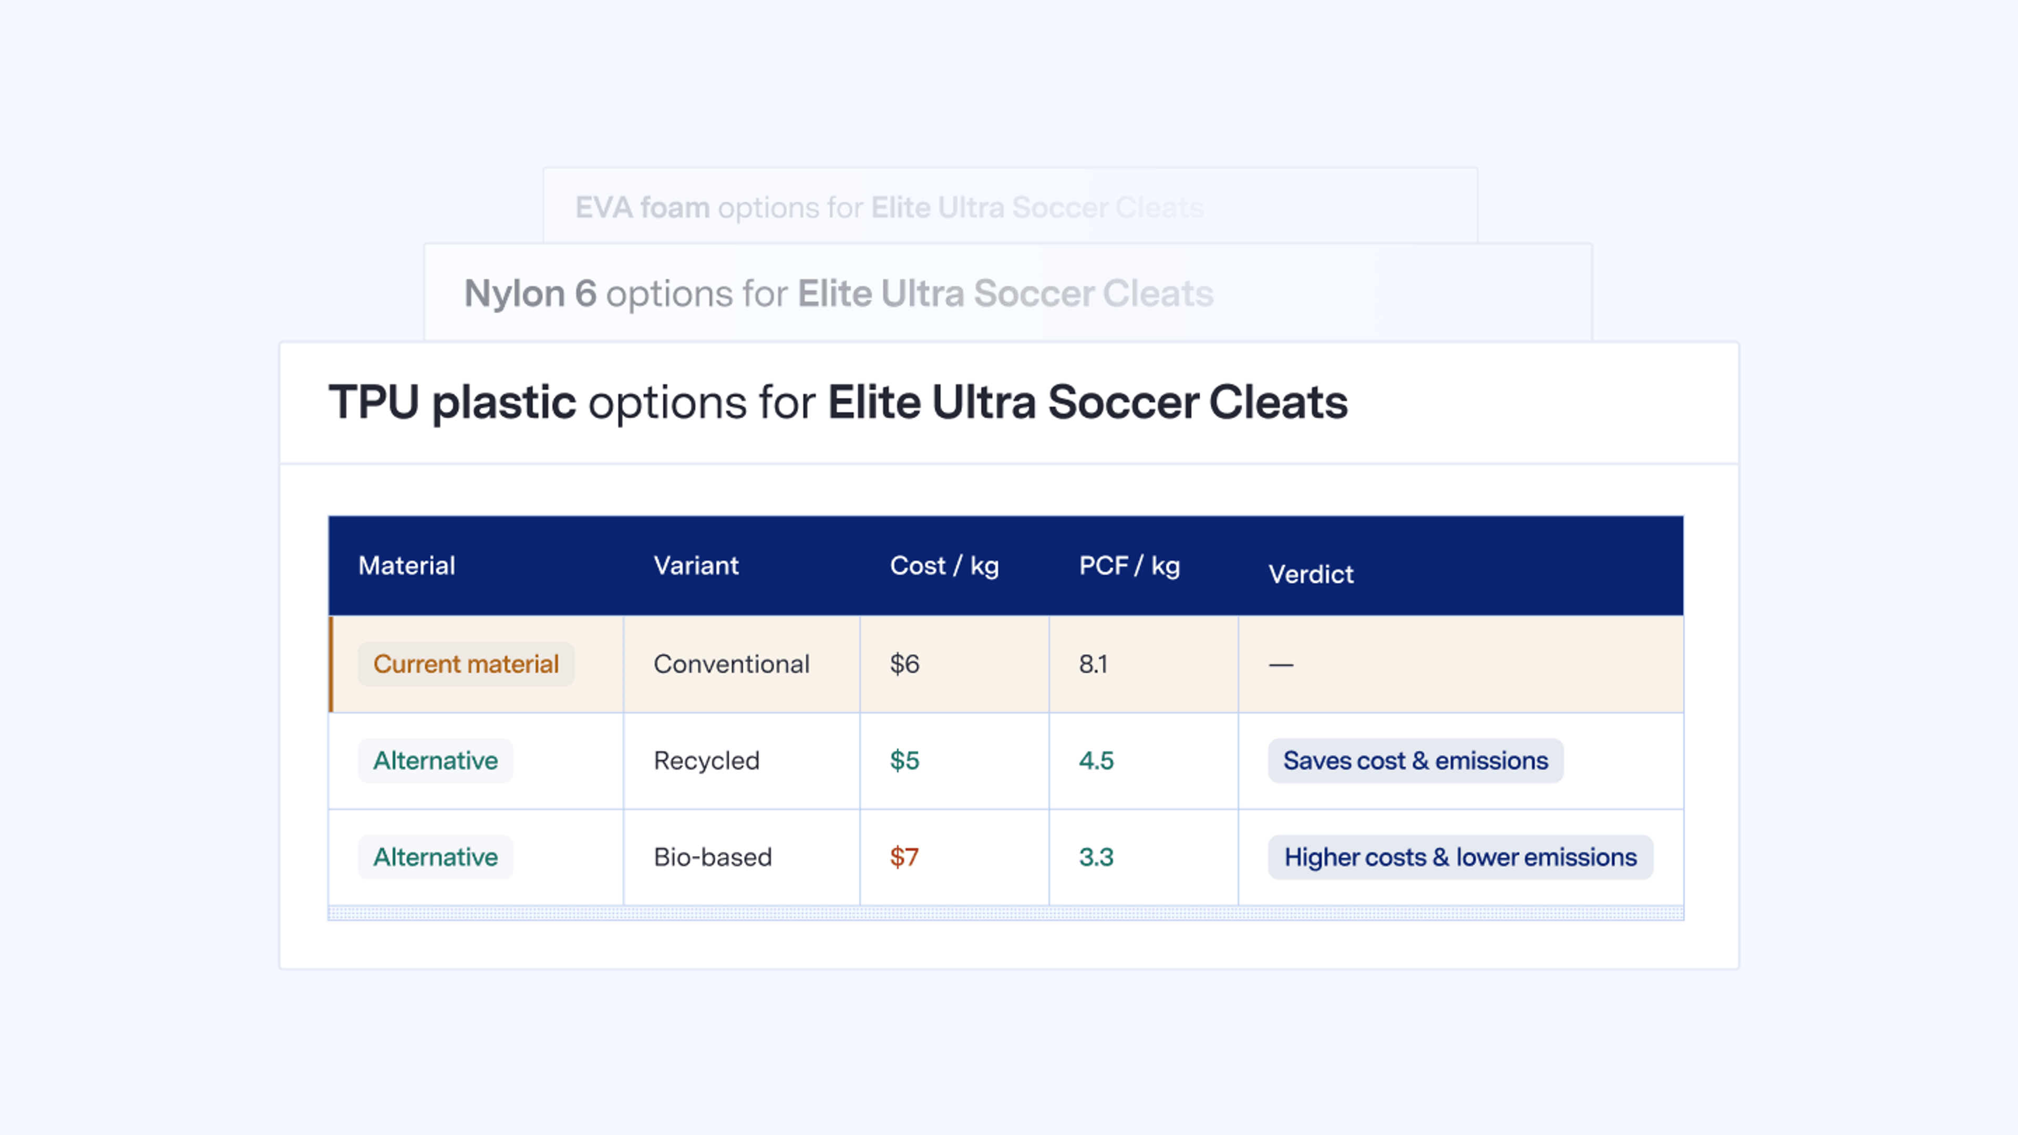2018x1135 pixels.
Task: Open the EVA foam options card
Action: (1010, 206)
